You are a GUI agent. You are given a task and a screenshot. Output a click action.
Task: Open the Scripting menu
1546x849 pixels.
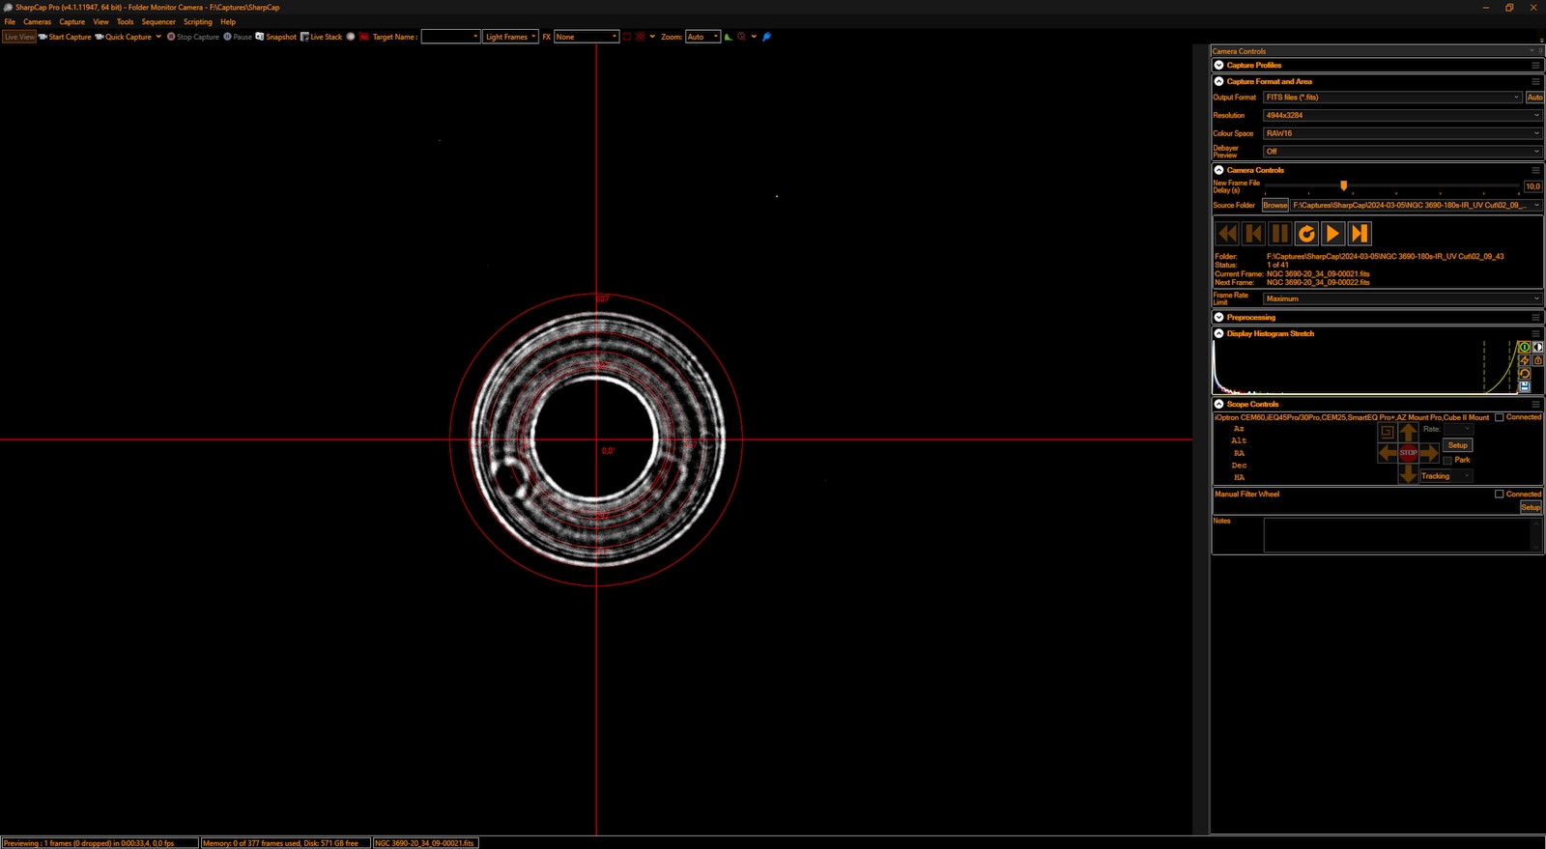198,21
